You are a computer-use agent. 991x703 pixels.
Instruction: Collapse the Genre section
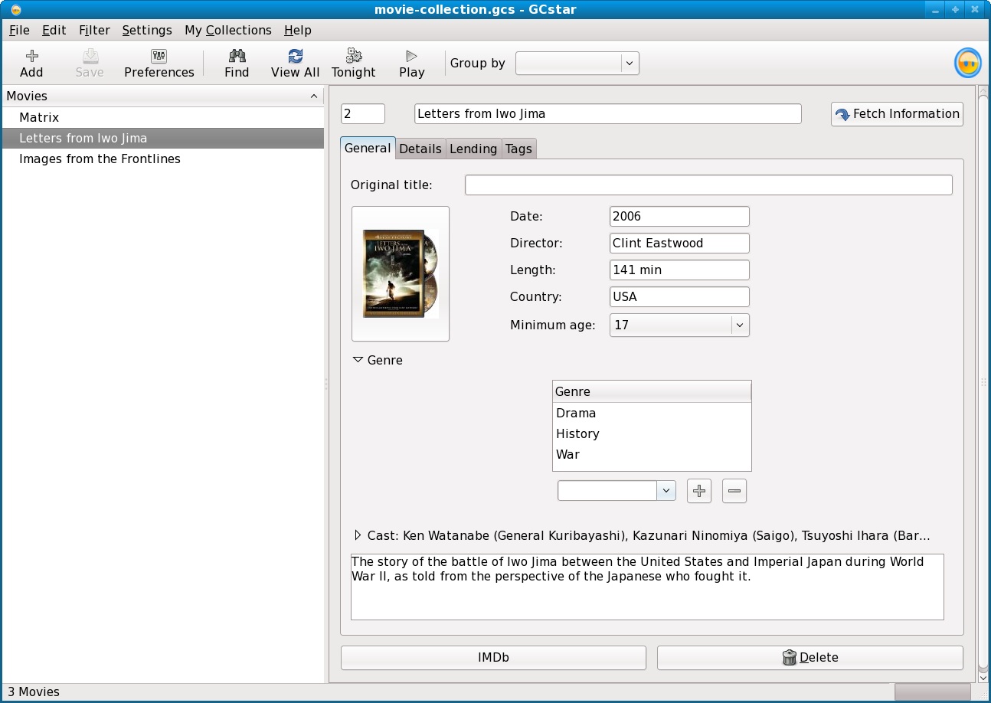(358, 360)
